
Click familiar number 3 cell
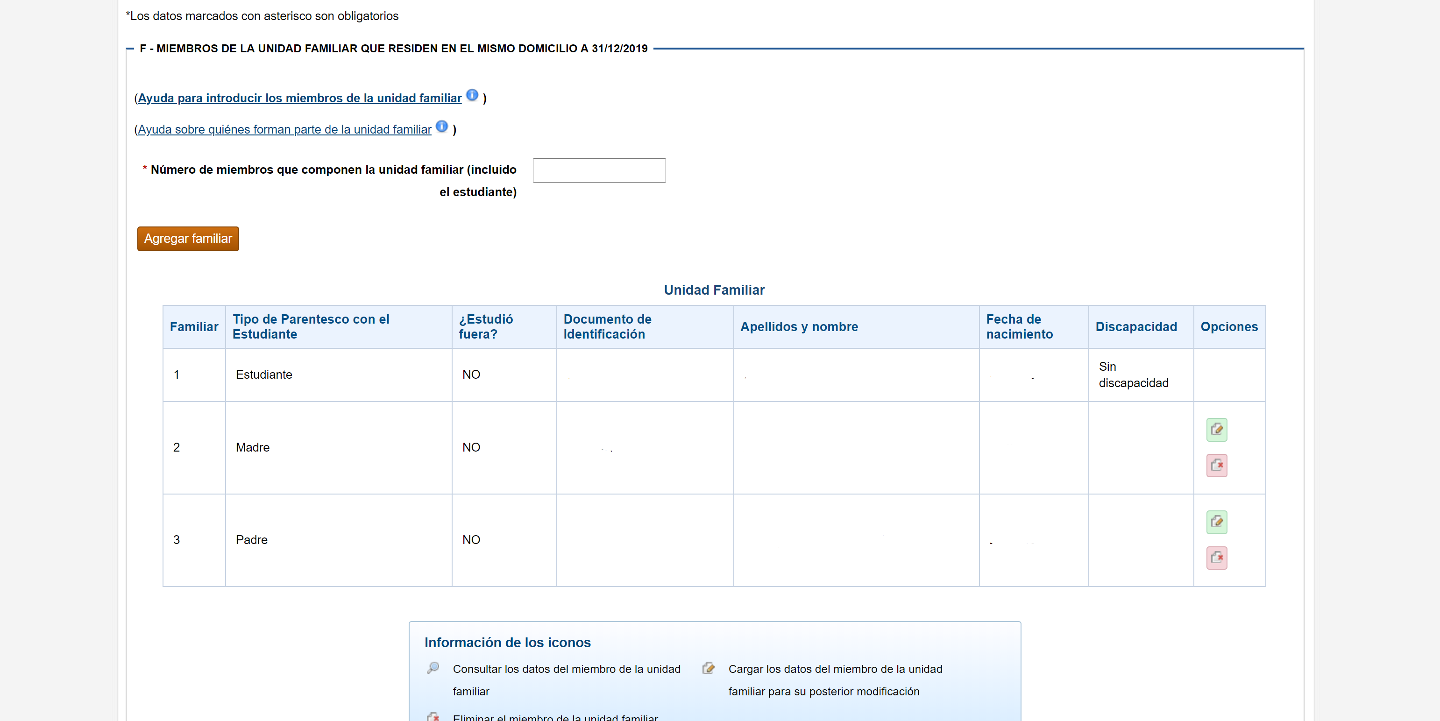[194, 540]
